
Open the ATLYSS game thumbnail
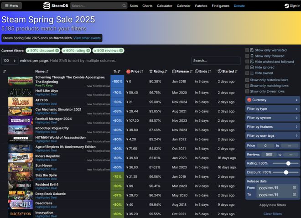point(21,102)
